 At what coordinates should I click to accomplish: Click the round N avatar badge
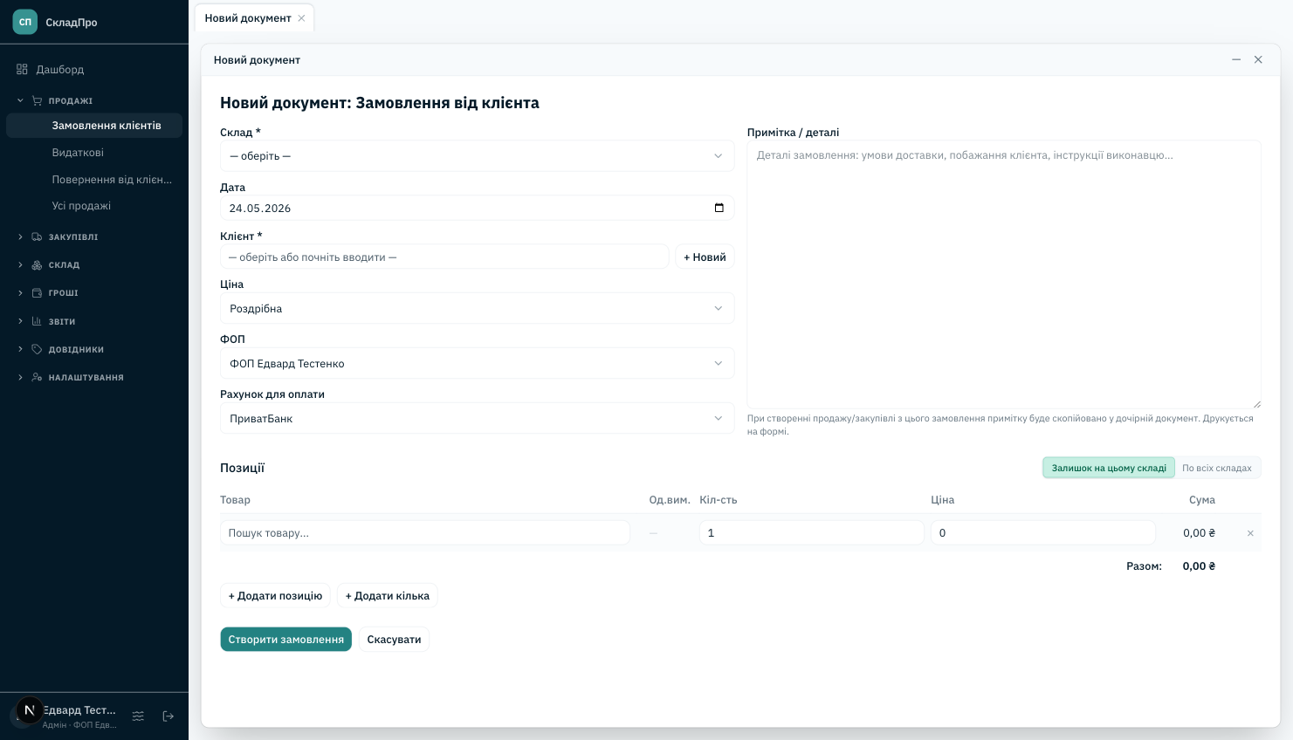[30, 710]
